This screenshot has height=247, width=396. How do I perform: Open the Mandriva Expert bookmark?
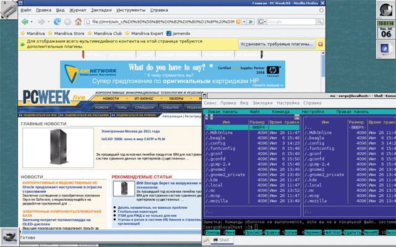pos(144,33)
